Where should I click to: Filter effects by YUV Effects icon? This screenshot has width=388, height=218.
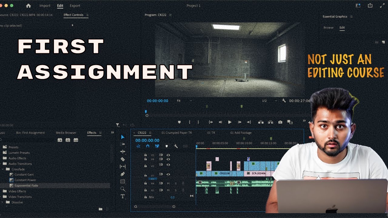pos(76,140)
